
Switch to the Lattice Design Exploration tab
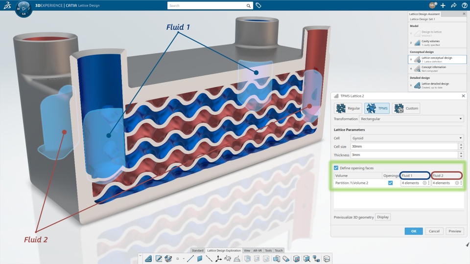point(224,250)
